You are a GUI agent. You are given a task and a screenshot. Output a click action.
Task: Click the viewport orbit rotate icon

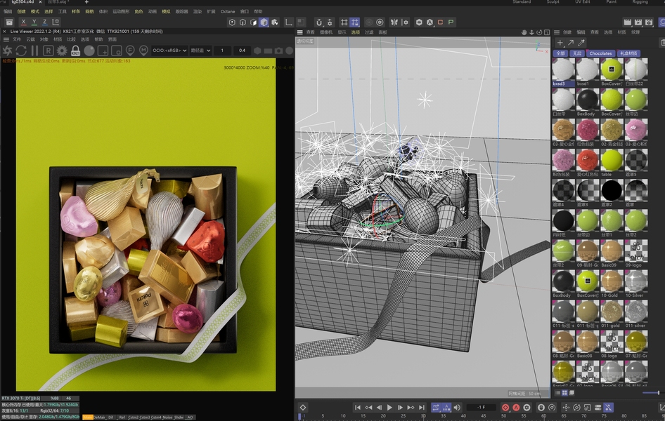[539, 32]
